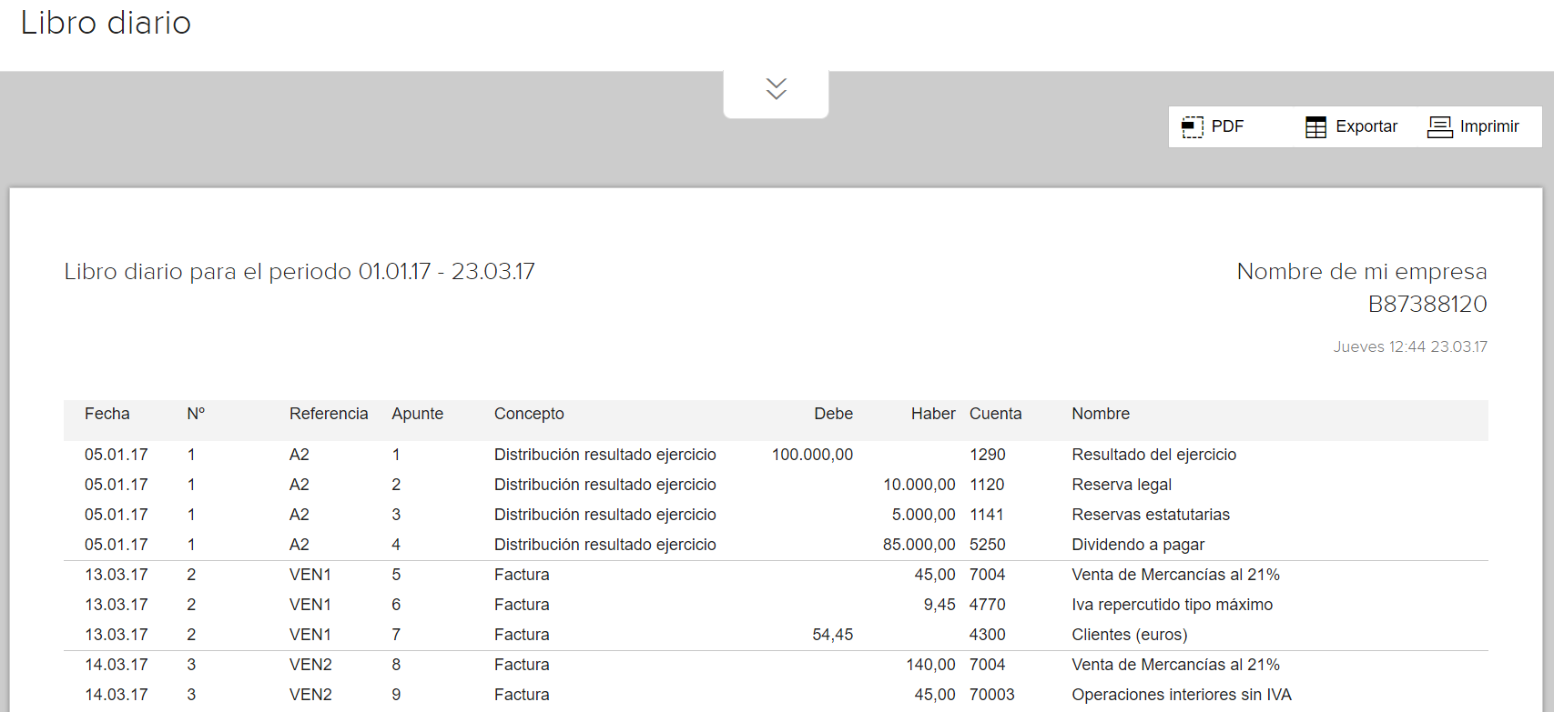Click date 14.03.17 on apunte 9 row
Screen dimensions: 1554x712
[x=117, y=695]
